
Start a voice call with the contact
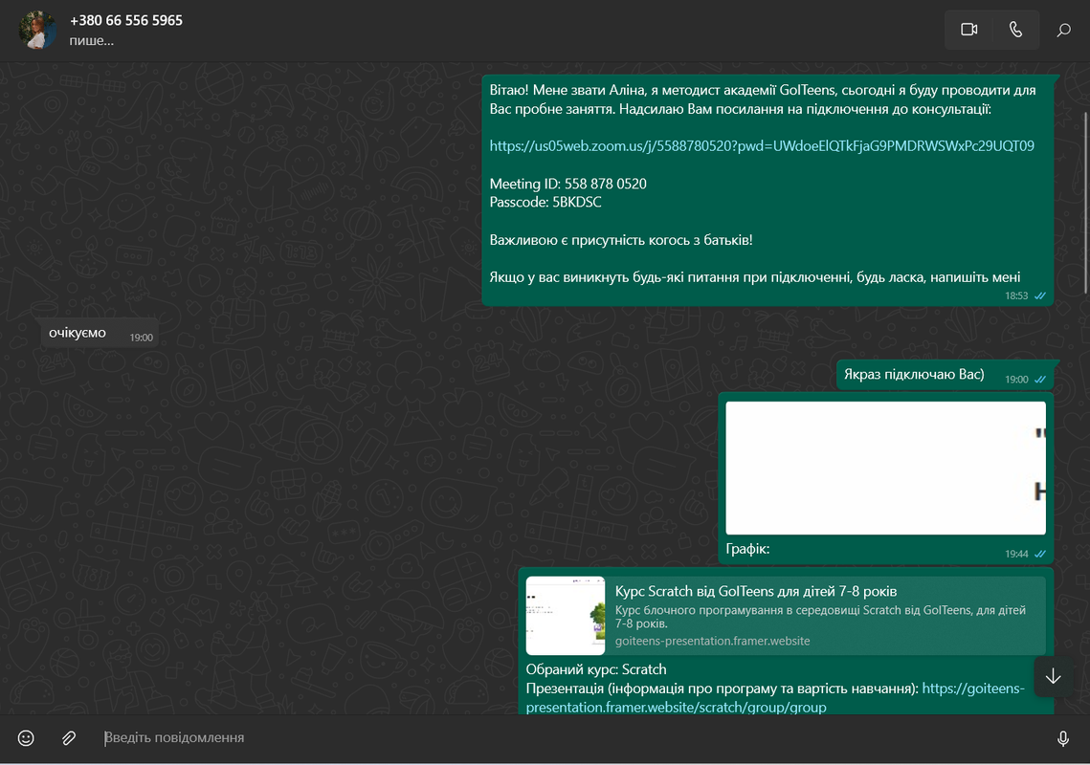click(1015, 30)
